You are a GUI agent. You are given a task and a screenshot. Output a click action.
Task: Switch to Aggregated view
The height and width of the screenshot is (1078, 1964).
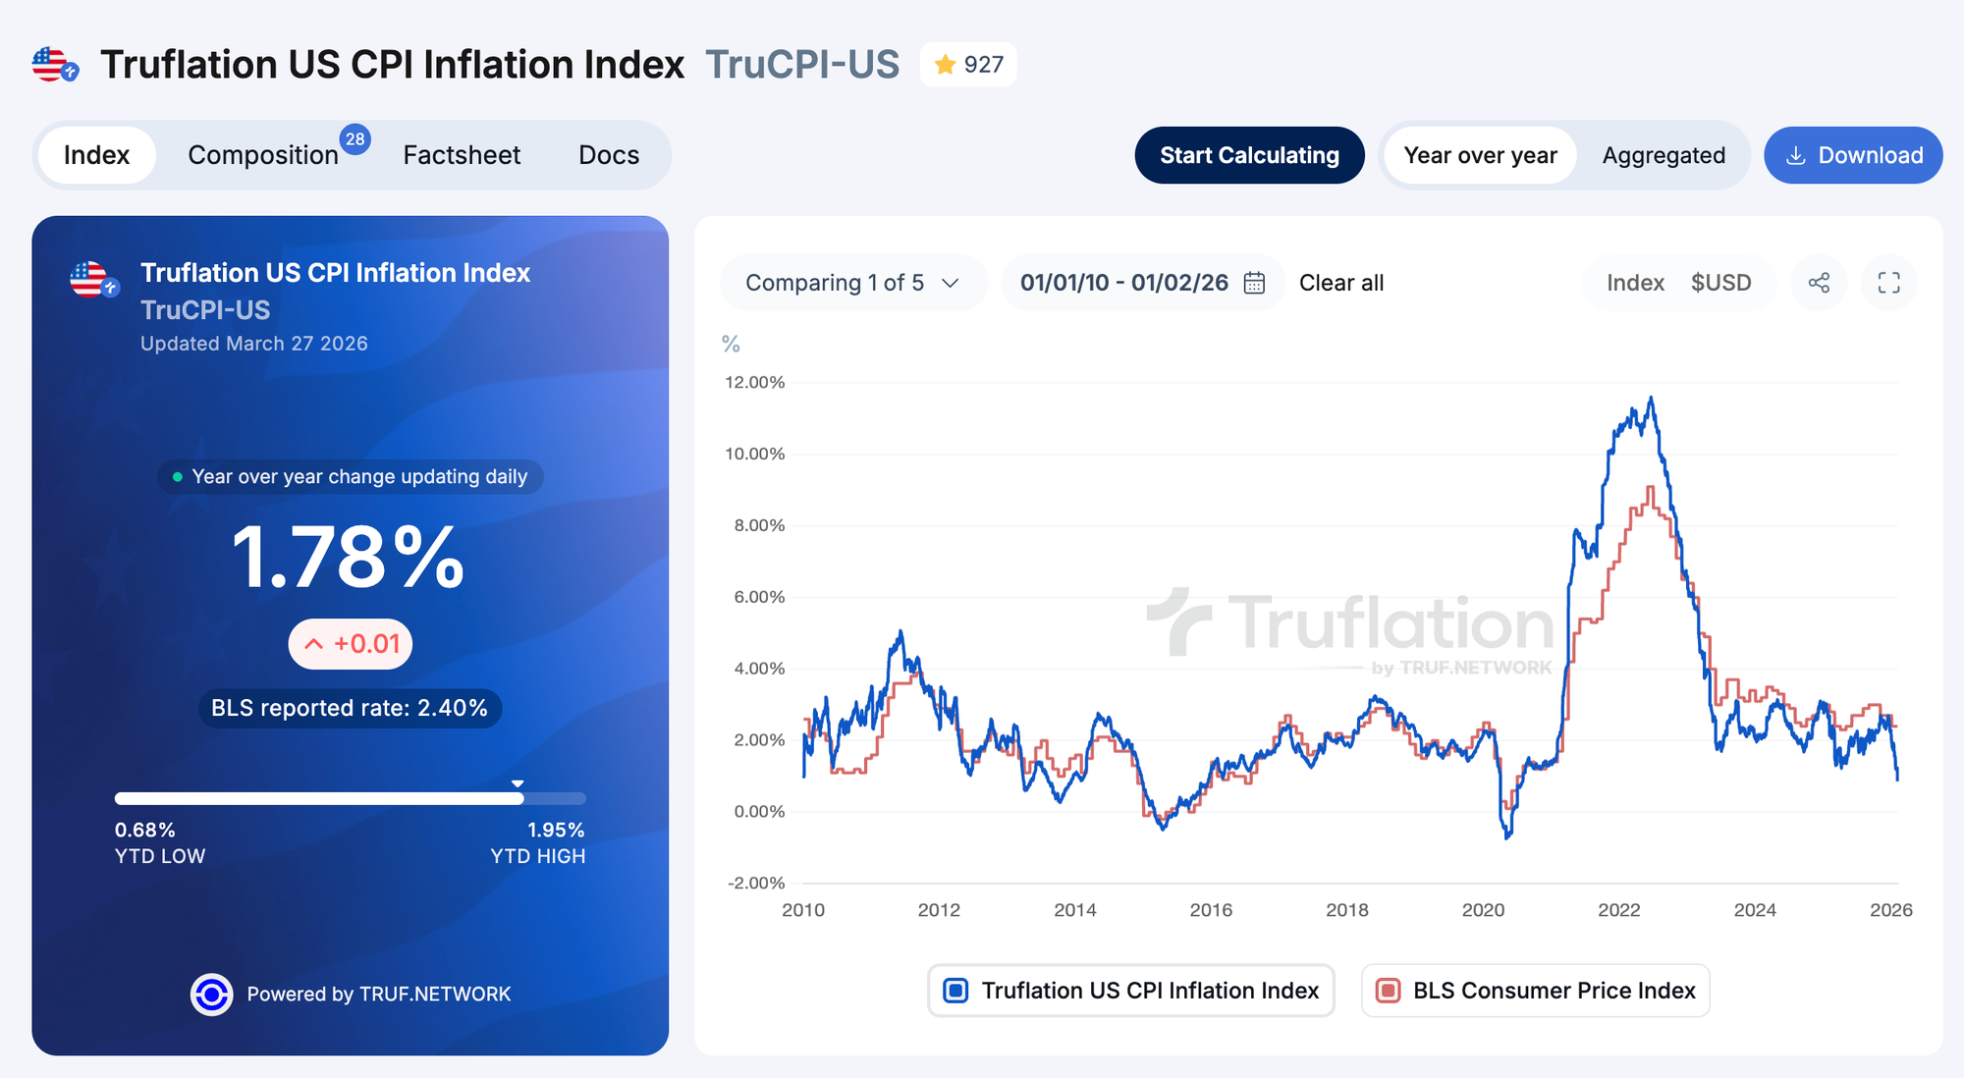pyautogui.click(x=1663, y=155)
